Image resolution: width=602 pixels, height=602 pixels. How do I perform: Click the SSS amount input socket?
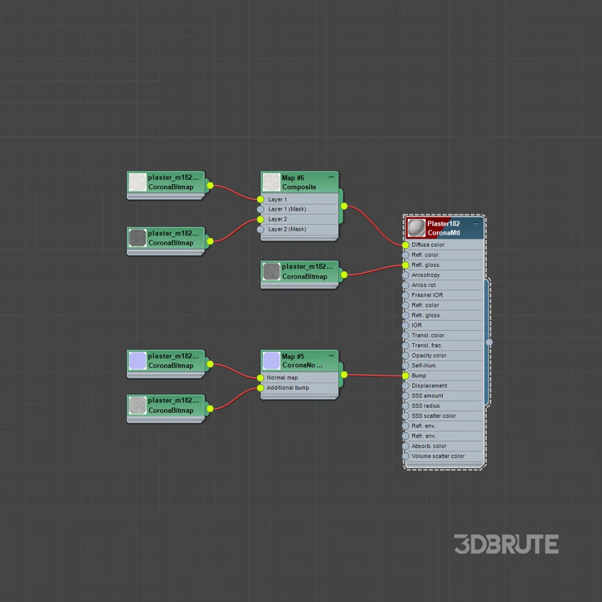(406, 396)
